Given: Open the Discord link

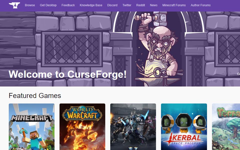Looking at the screenshot, I should pyautogui.click(x=112, y=5).
